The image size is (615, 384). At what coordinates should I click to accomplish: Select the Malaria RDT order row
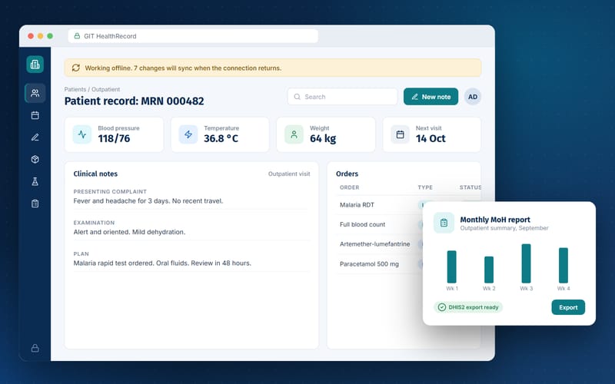point(380,205)
